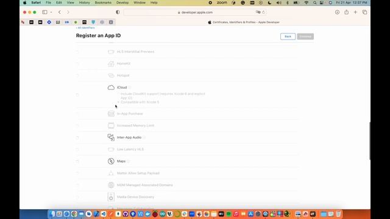Click the HLS Interstitial Previews icon
This screenshot has width=390, height=219.
[x=111, y=52]
